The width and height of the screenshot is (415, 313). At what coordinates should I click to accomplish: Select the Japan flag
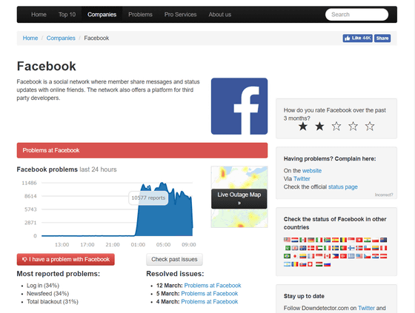[295, 256]
